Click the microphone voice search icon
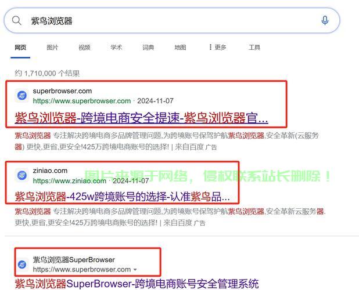The width and height of the screenshot is (359, 290). [x=325, y=20]
